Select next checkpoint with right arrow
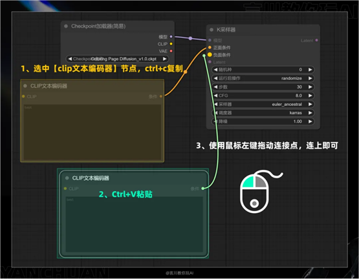The image size is (359, 279). click(x=164, y=59)
